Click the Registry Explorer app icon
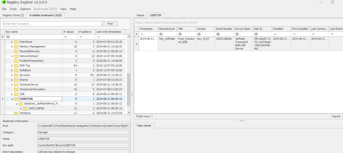343x153 pixels. 3,2
